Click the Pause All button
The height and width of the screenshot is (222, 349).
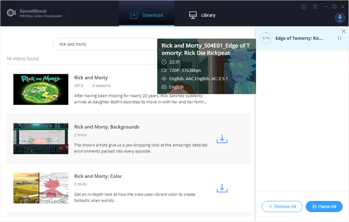point(324,206)
